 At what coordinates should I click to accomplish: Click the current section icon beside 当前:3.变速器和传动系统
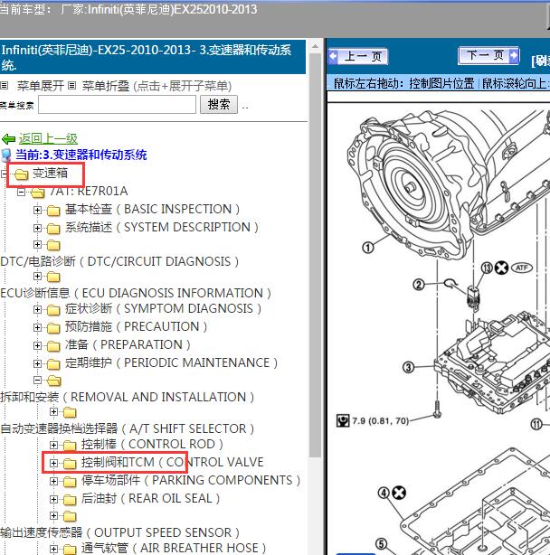point(6,155)
